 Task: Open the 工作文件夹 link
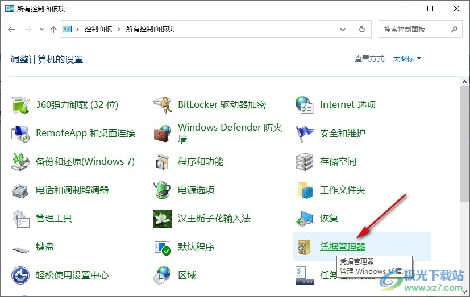(x=343, y=190)
